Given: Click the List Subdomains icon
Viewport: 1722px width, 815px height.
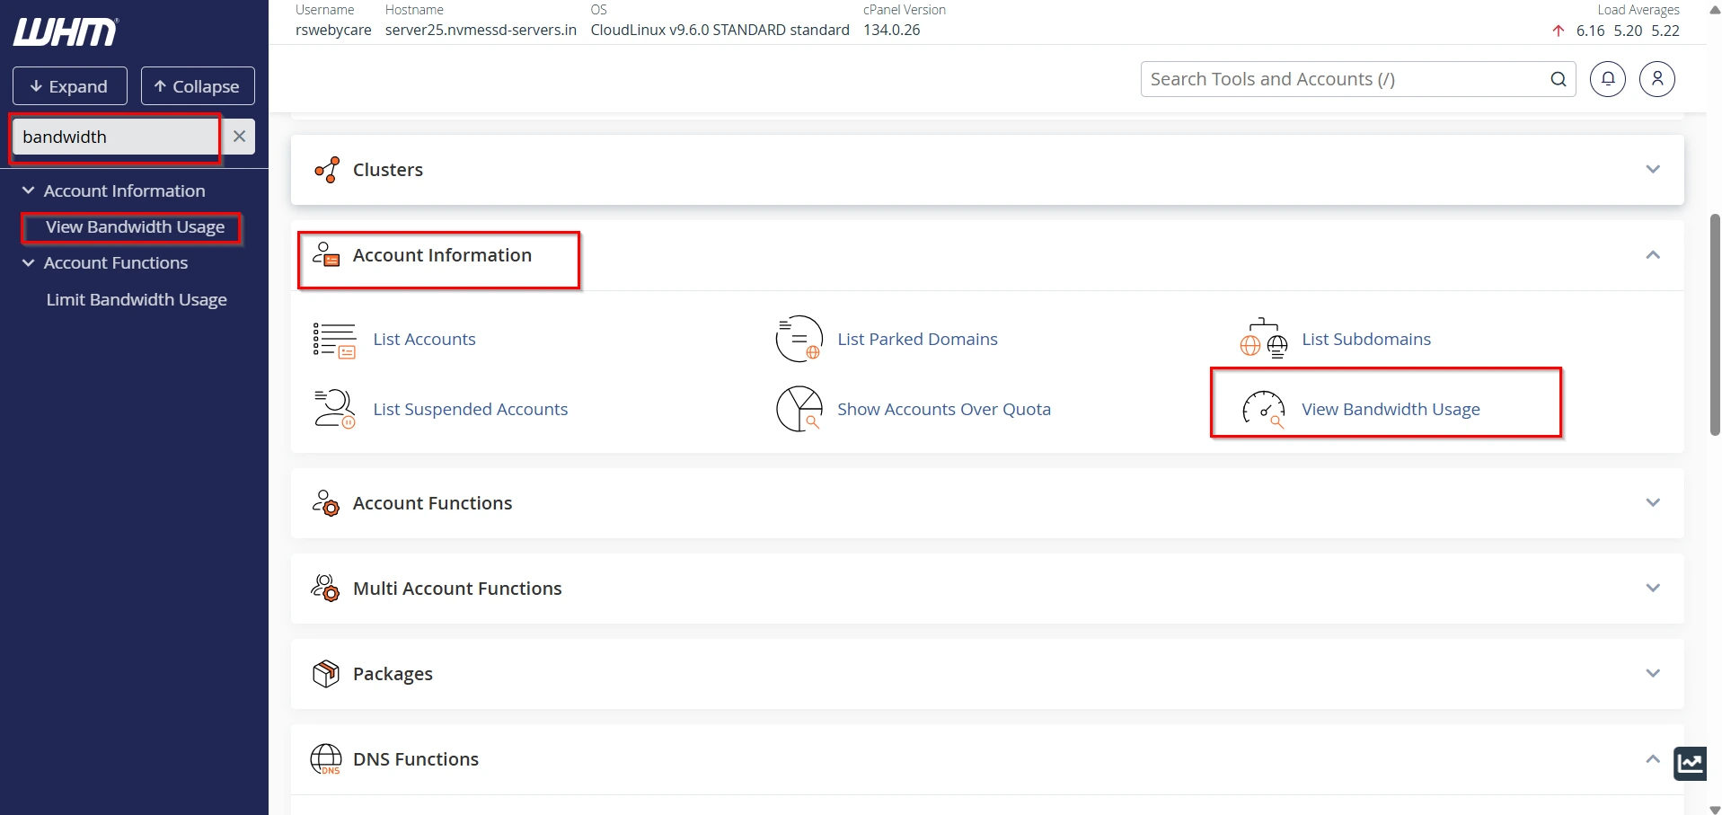Looking at the screenshot, I should (1264, 340).
